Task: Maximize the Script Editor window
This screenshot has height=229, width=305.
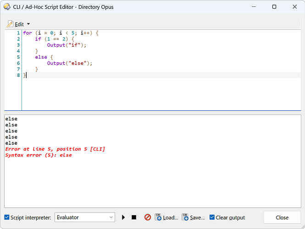Action: tap(274, 7)
